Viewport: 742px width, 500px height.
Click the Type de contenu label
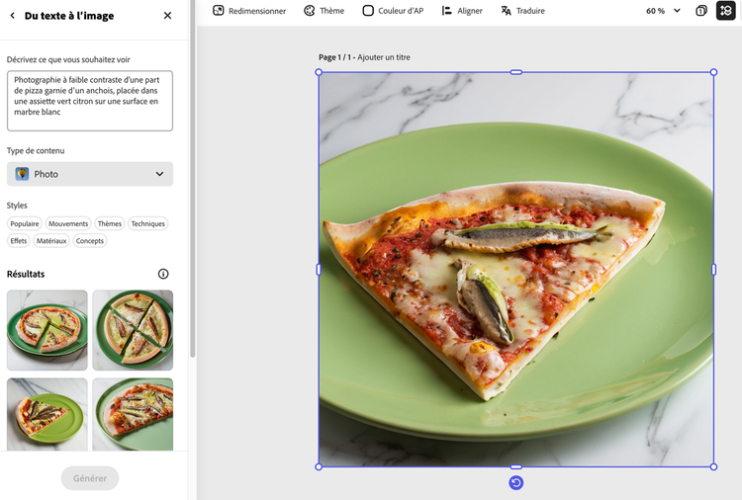pos(36,151)
